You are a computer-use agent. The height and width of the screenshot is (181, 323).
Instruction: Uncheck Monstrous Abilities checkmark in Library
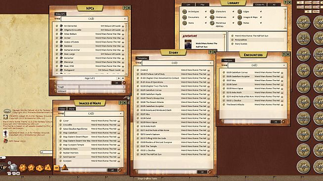(233, 23)
